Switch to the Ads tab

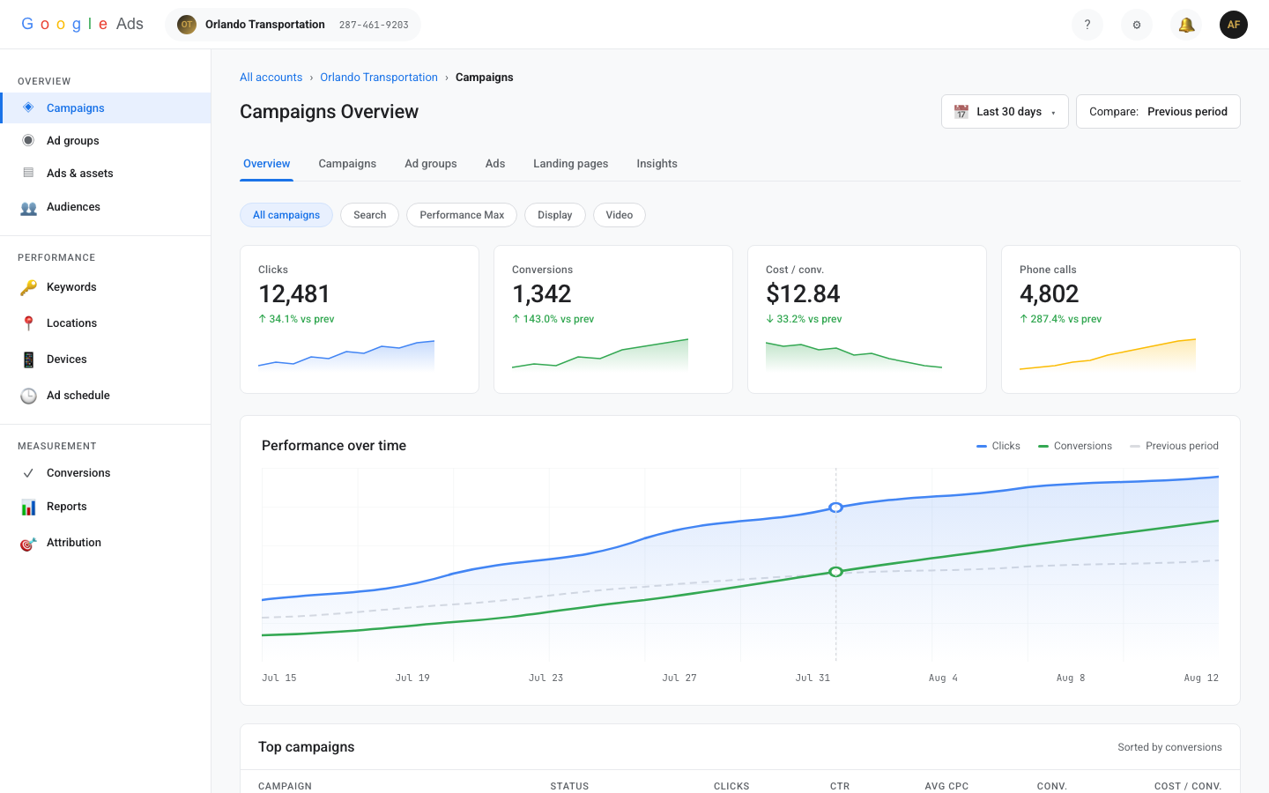pos(495,164)
